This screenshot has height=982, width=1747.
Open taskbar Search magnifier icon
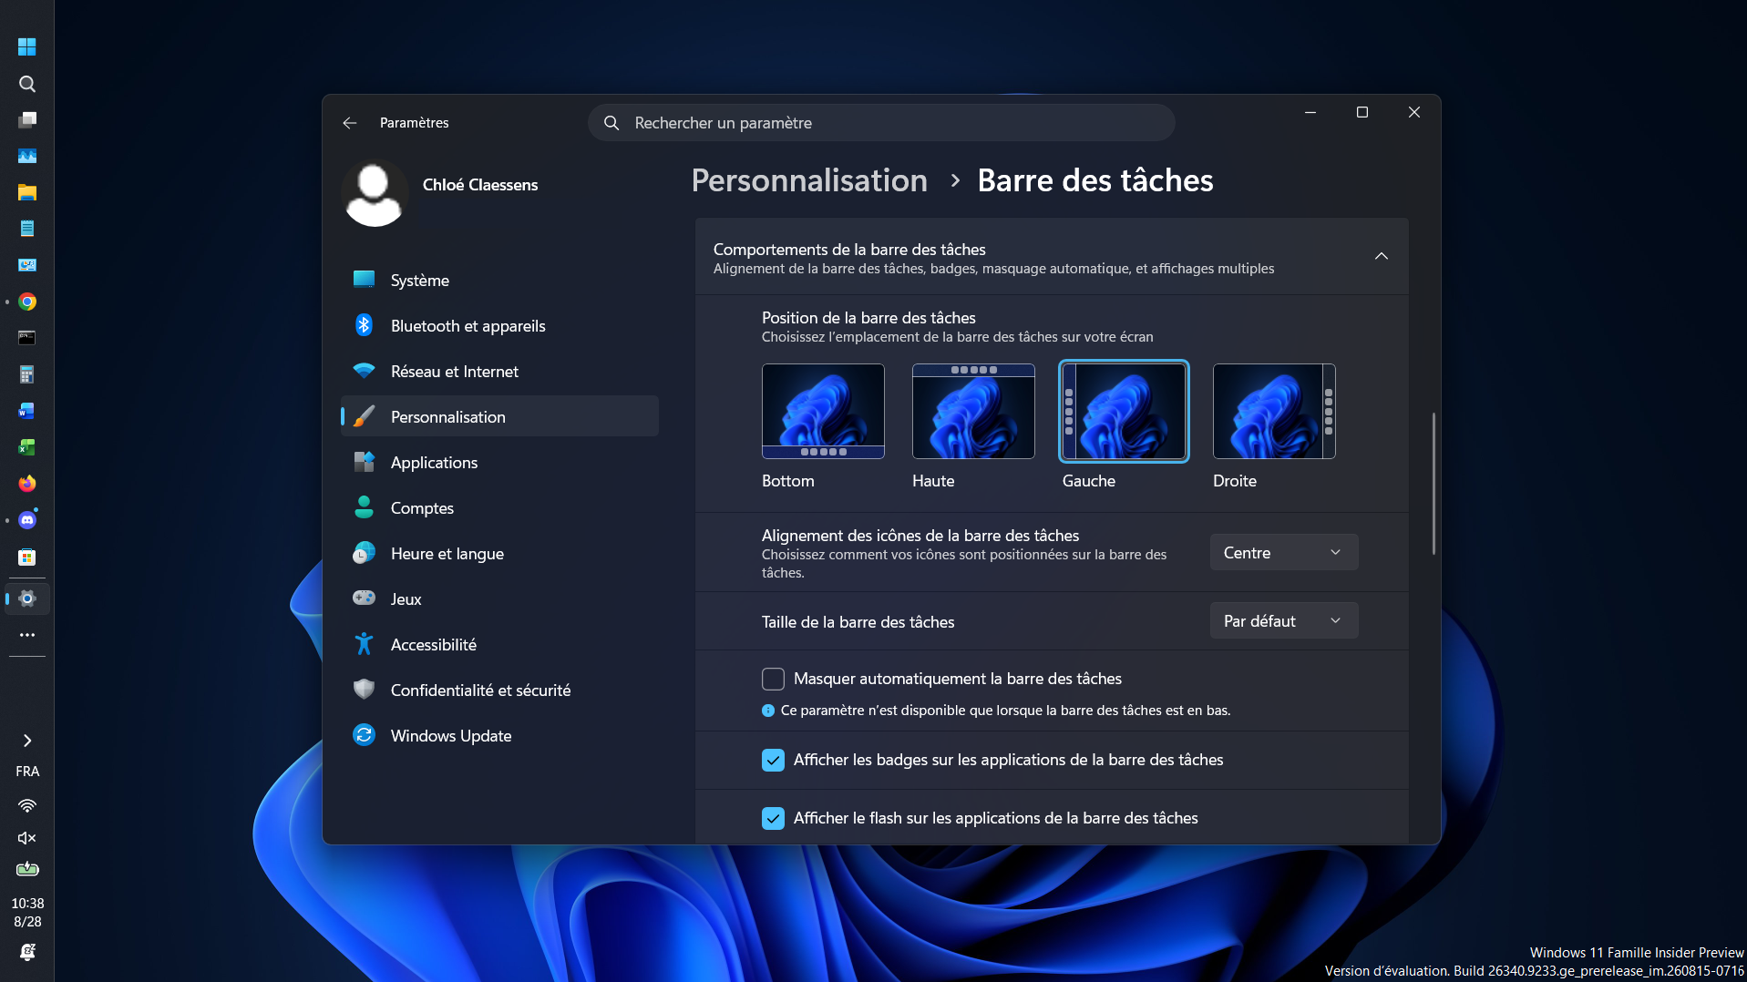click(27, 84)
